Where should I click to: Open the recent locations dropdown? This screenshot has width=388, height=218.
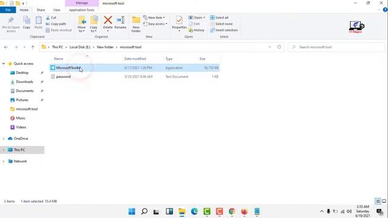[24, 47]
